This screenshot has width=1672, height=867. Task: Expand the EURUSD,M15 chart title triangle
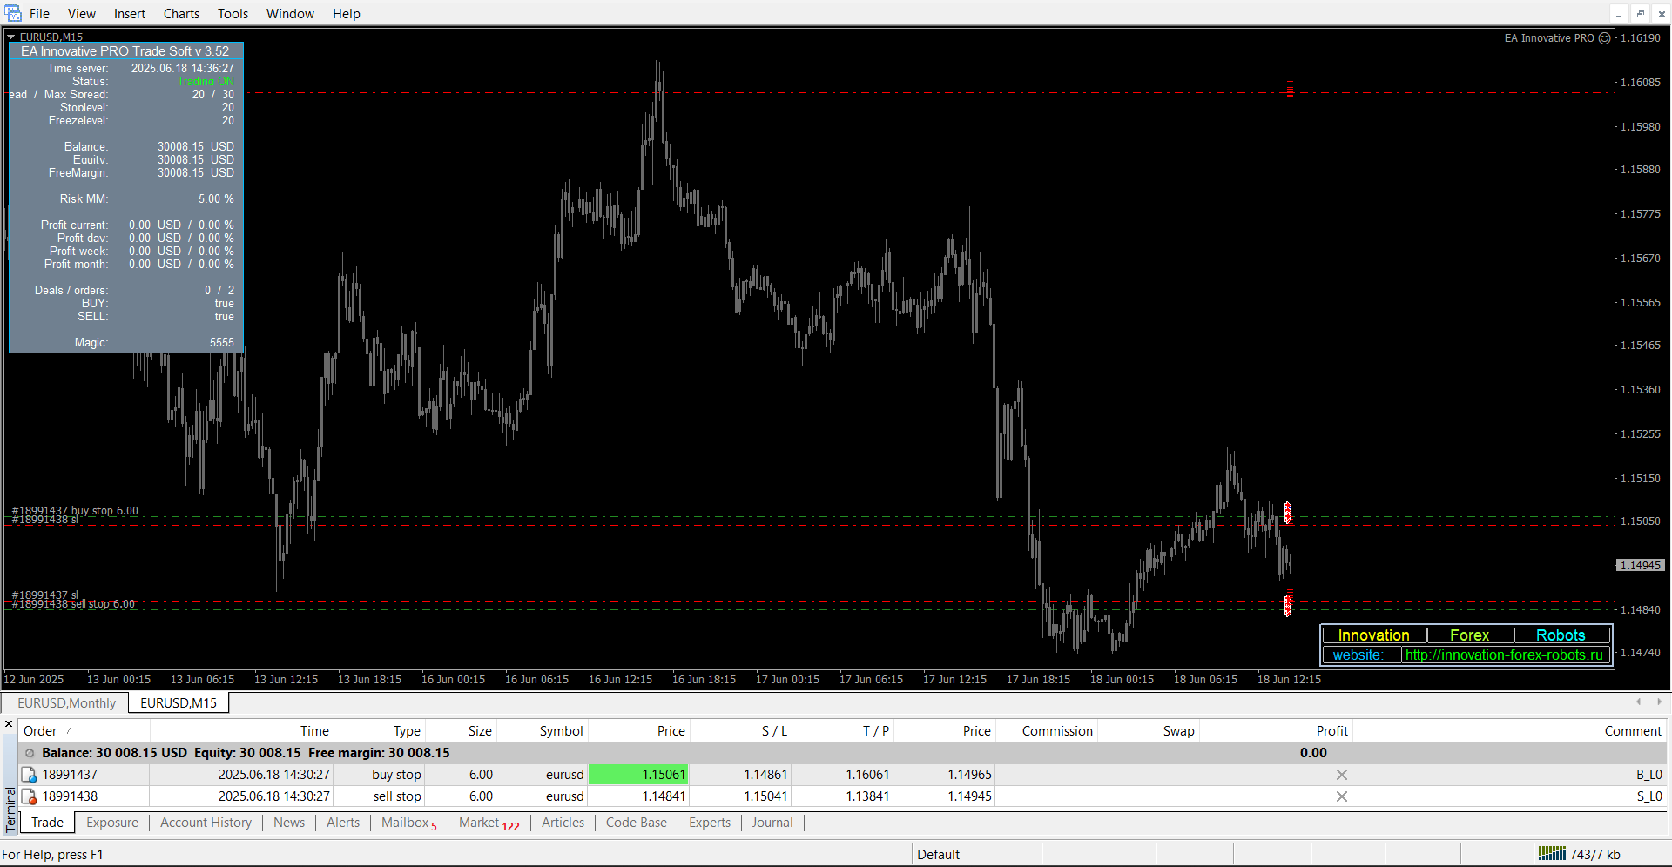pyautogui.click(x=11, y=37)
